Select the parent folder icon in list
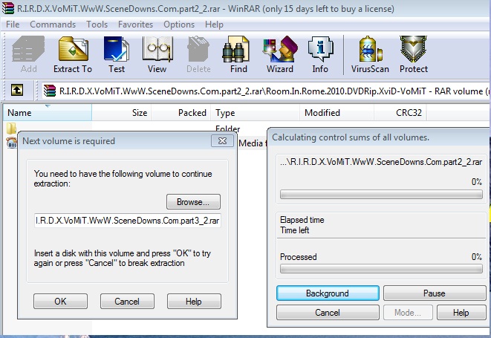This screenshot has height=338, width=491. tap(11, 128)
